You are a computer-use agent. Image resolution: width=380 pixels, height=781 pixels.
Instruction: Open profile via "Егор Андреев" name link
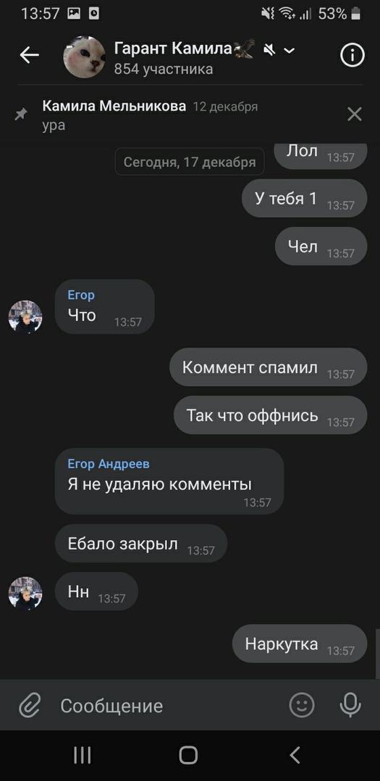[109, 464]
